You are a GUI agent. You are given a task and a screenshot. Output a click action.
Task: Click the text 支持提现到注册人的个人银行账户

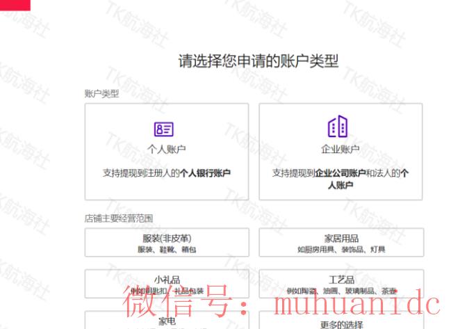click(x=167, y=173)
